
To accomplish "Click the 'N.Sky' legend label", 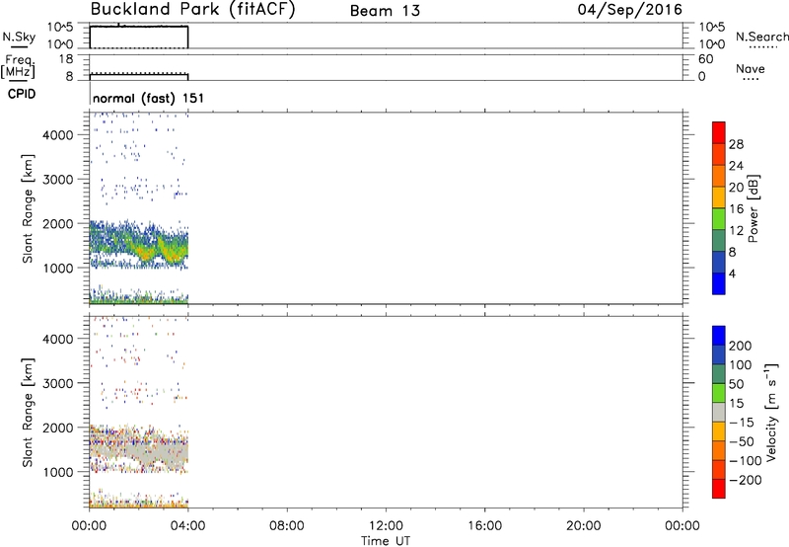I will (x=19, y=37).
